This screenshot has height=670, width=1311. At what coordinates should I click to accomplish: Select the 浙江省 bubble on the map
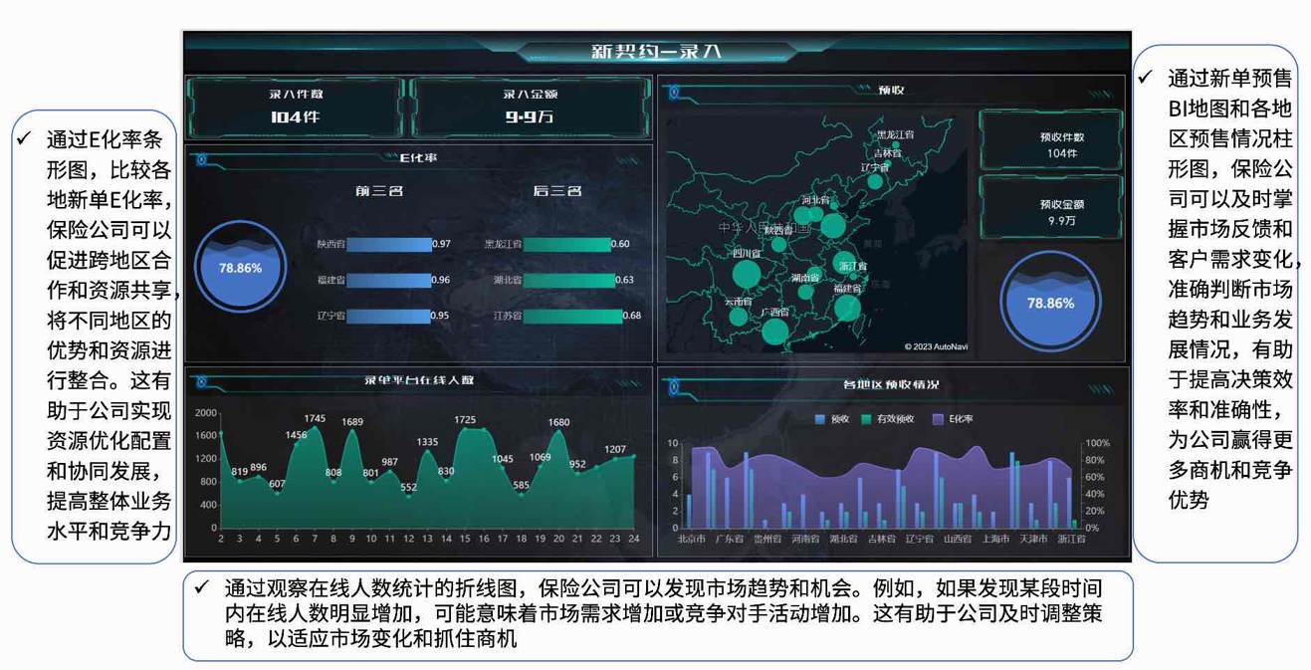click(x=852, y=277)
